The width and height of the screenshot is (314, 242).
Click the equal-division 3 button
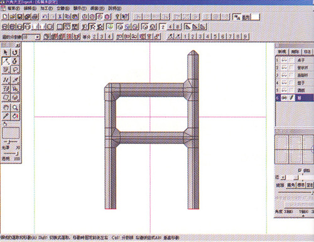coord(102,37)
